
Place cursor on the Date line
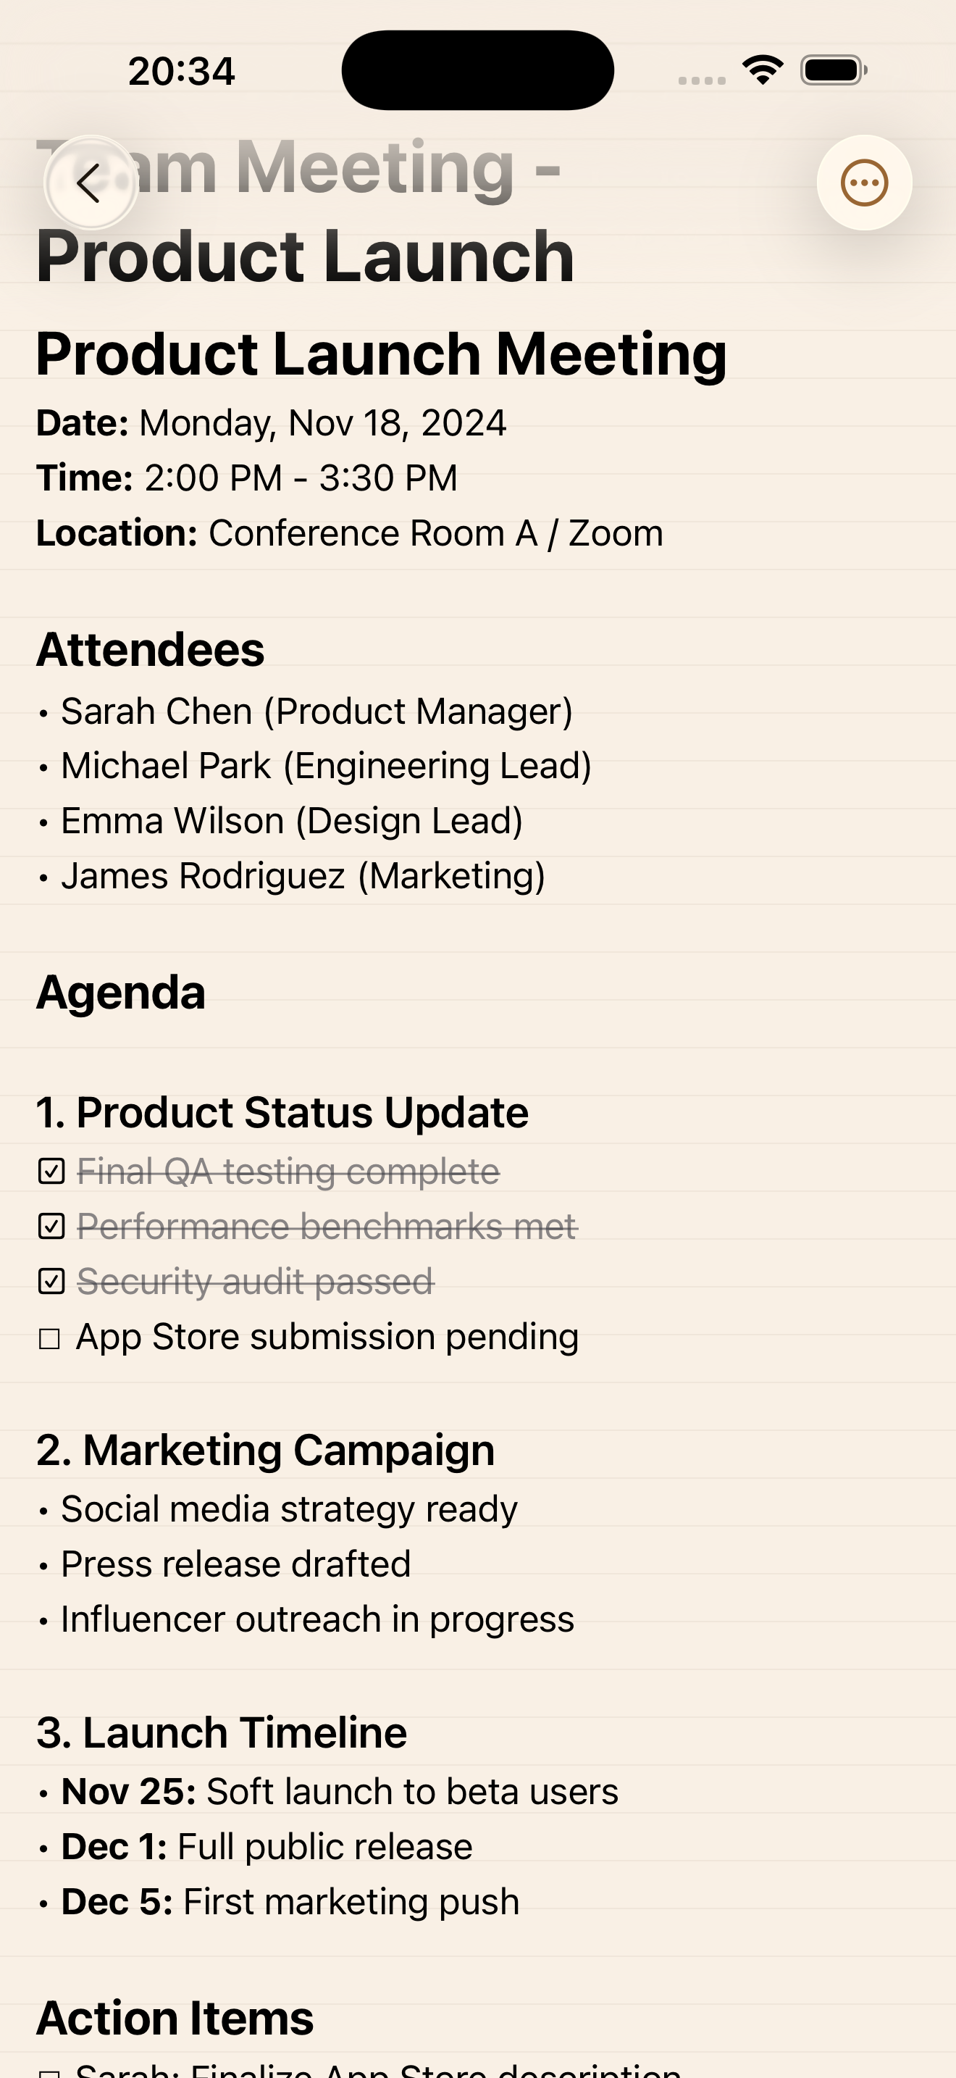(x=272, y=422)
